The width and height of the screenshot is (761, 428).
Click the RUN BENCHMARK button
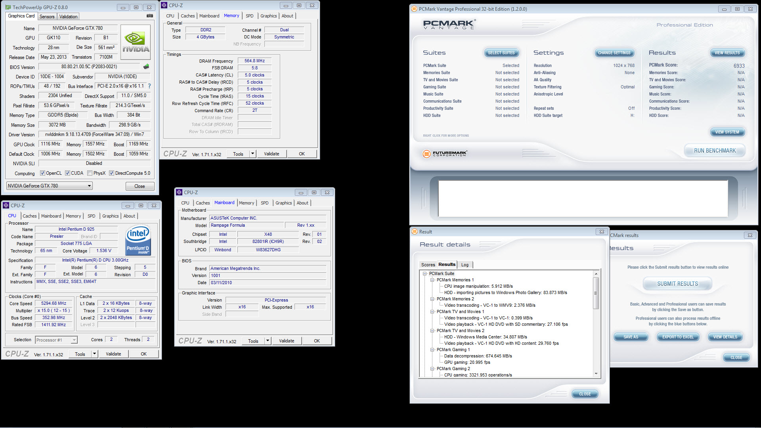(x=715, y=151)
